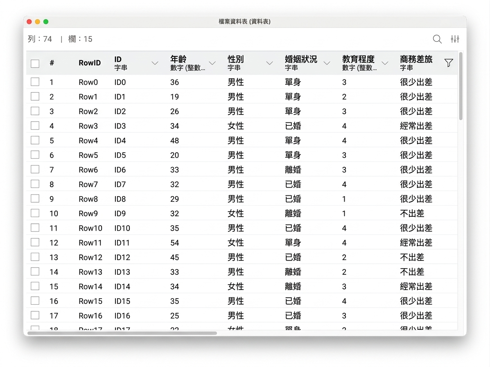The image size is (490, 367).
Task: Select the ID13 cell
Action: [122, 272]
